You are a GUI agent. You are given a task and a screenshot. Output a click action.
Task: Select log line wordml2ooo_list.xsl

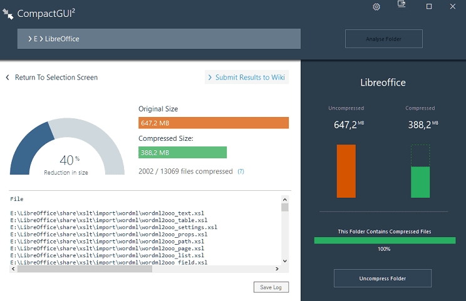coord(107,255)
